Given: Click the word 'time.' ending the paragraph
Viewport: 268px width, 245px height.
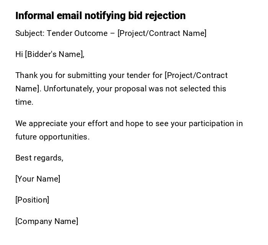Looking at the screenshot, I should click(24, 102).
